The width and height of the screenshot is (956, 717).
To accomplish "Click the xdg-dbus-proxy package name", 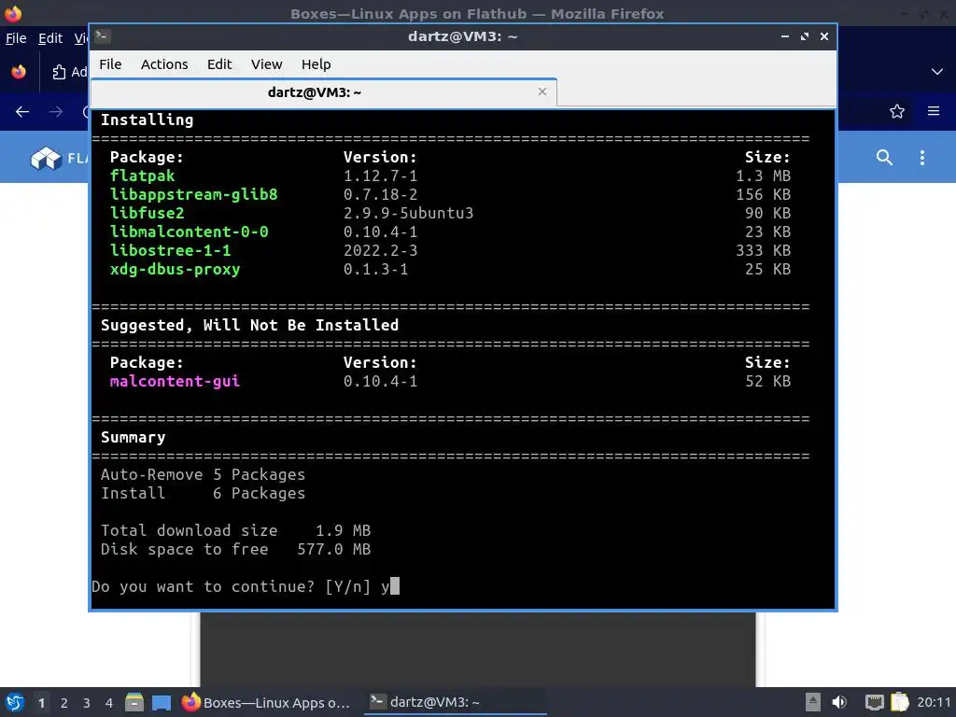I will click(x=175, y=269).
